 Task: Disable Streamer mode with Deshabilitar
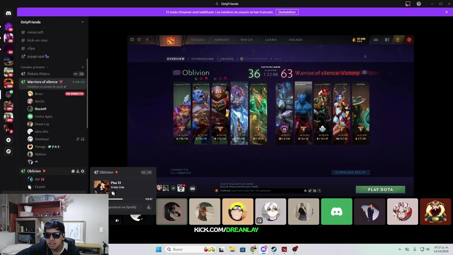tap(287, 12)
